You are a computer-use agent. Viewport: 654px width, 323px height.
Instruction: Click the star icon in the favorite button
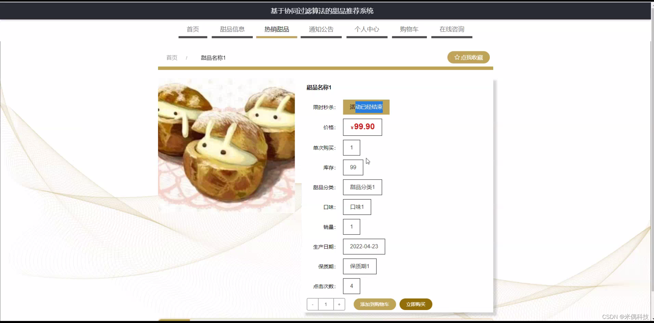[x=457, y=57]
